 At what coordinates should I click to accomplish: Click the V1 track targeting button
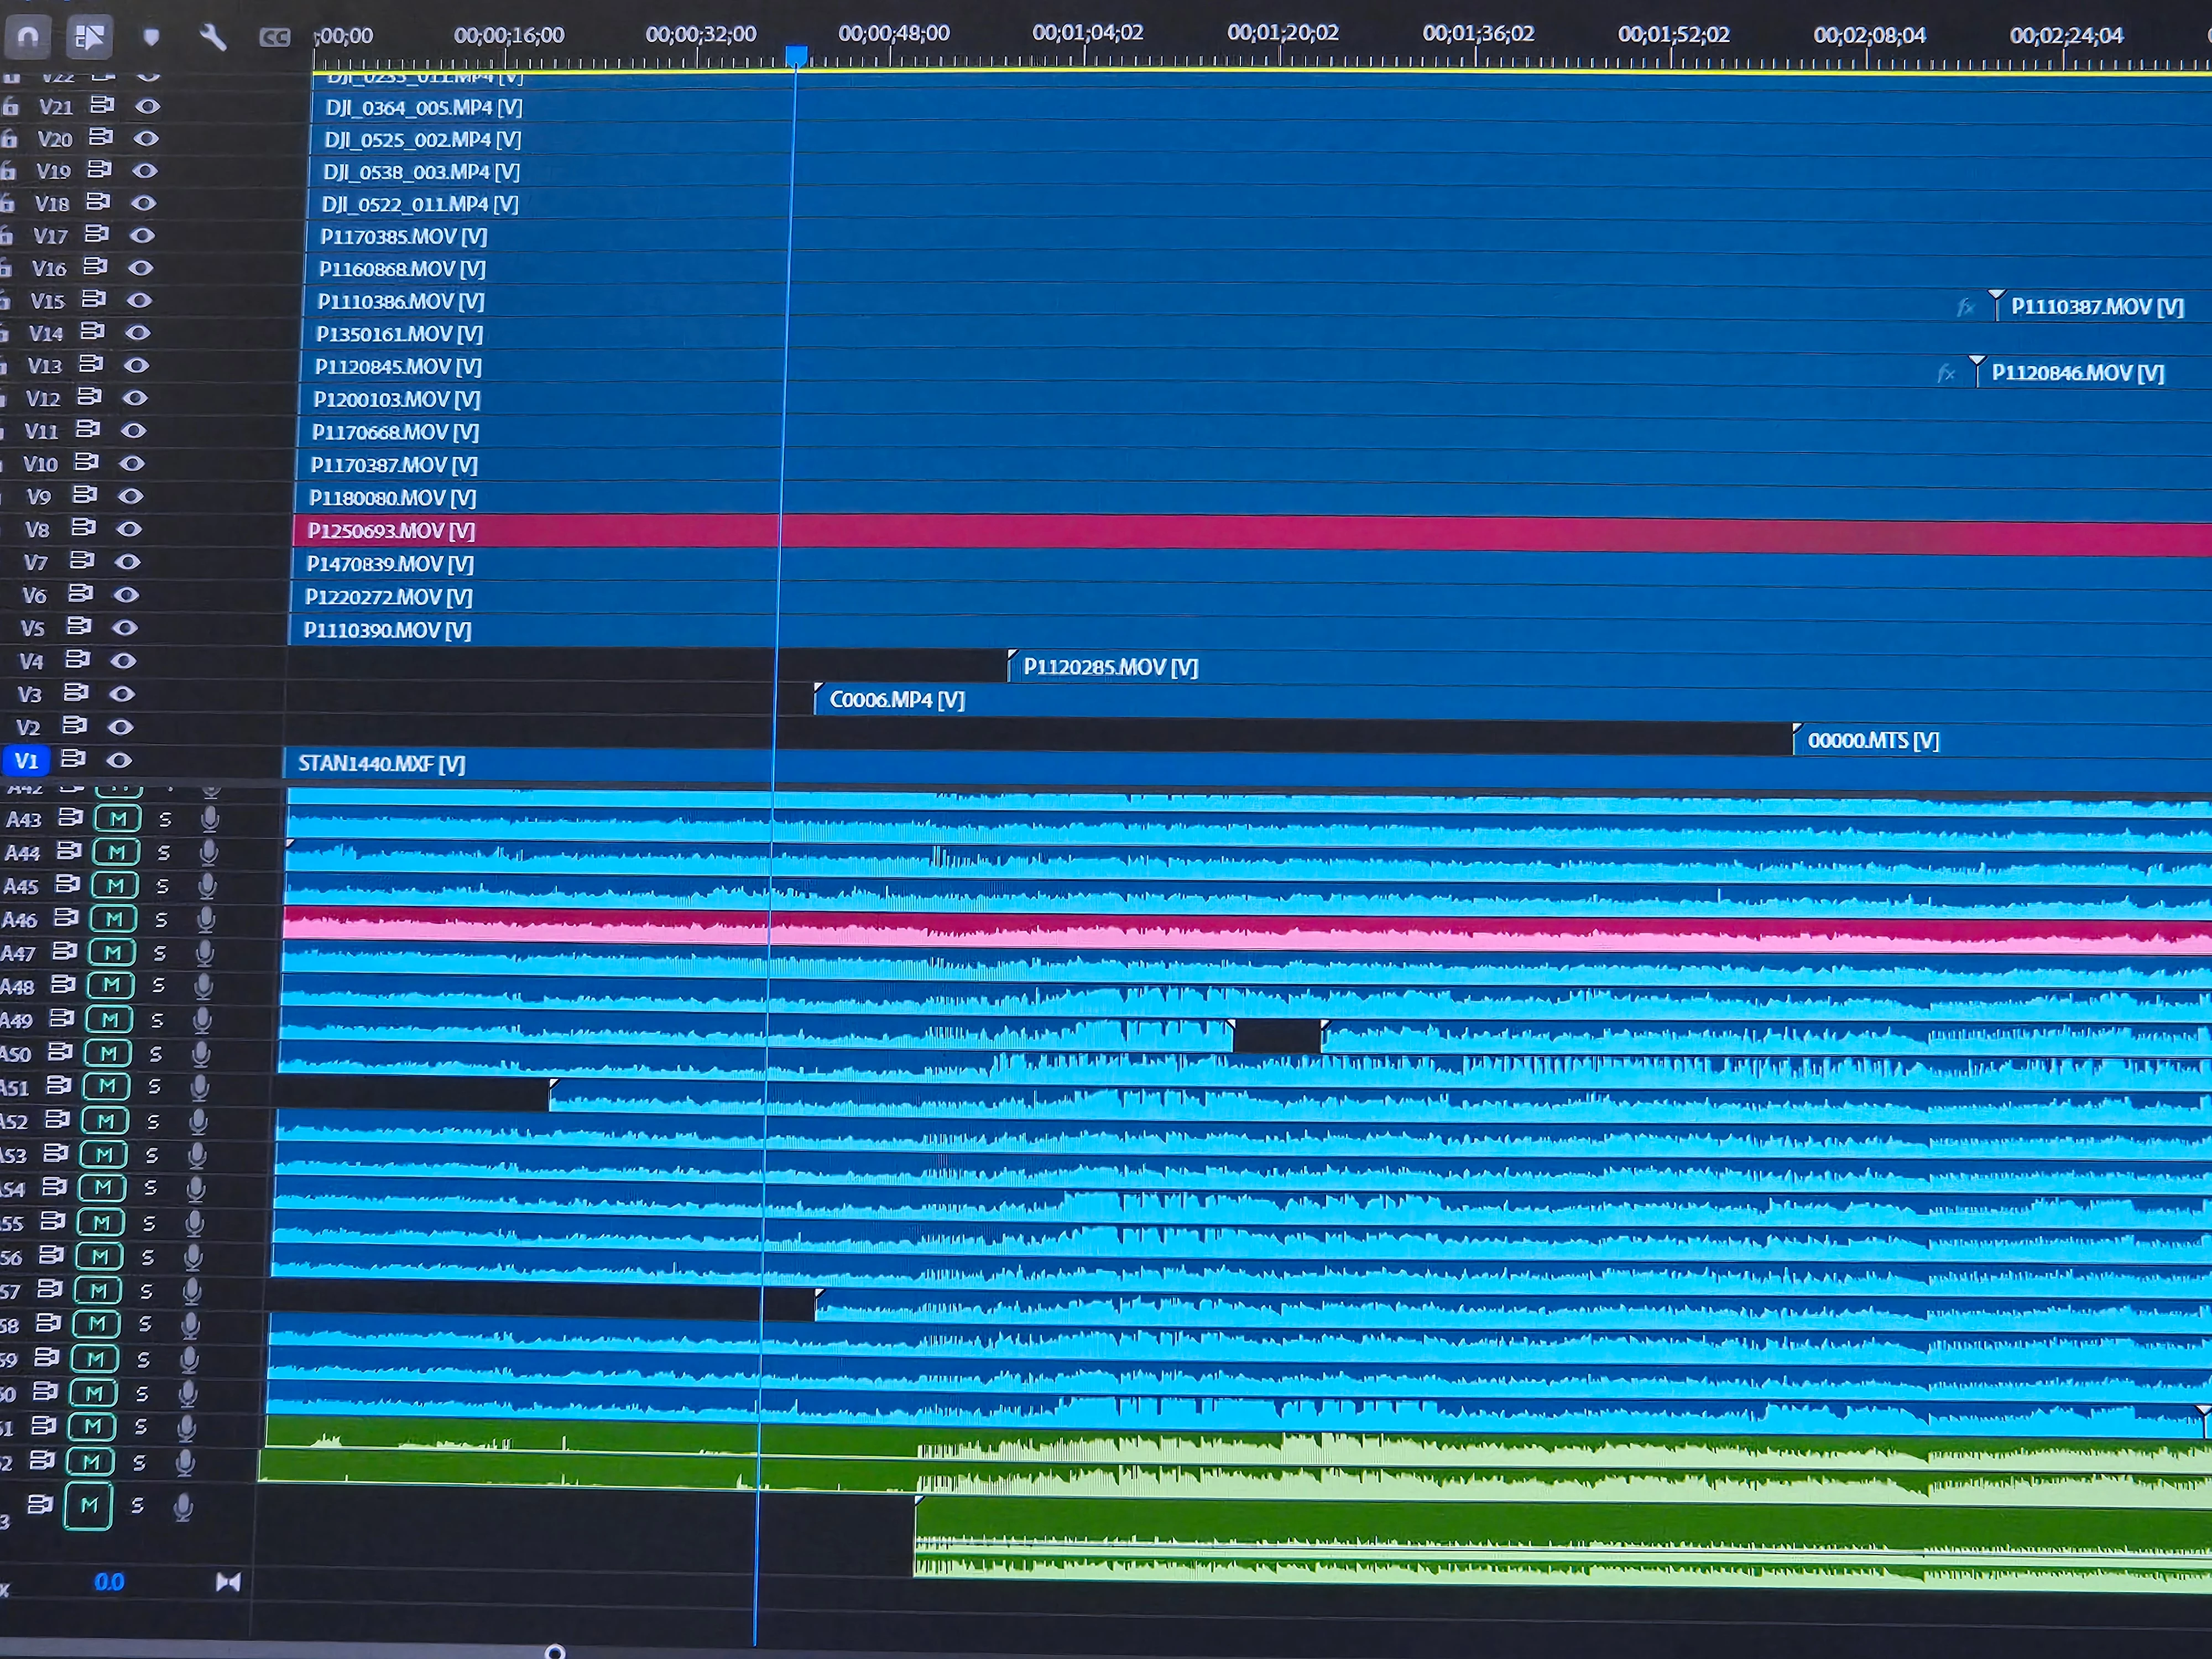tap(26, 760)
